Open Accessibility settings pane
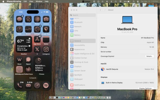This screenshot has height=100, width=160. click(83, 45)
